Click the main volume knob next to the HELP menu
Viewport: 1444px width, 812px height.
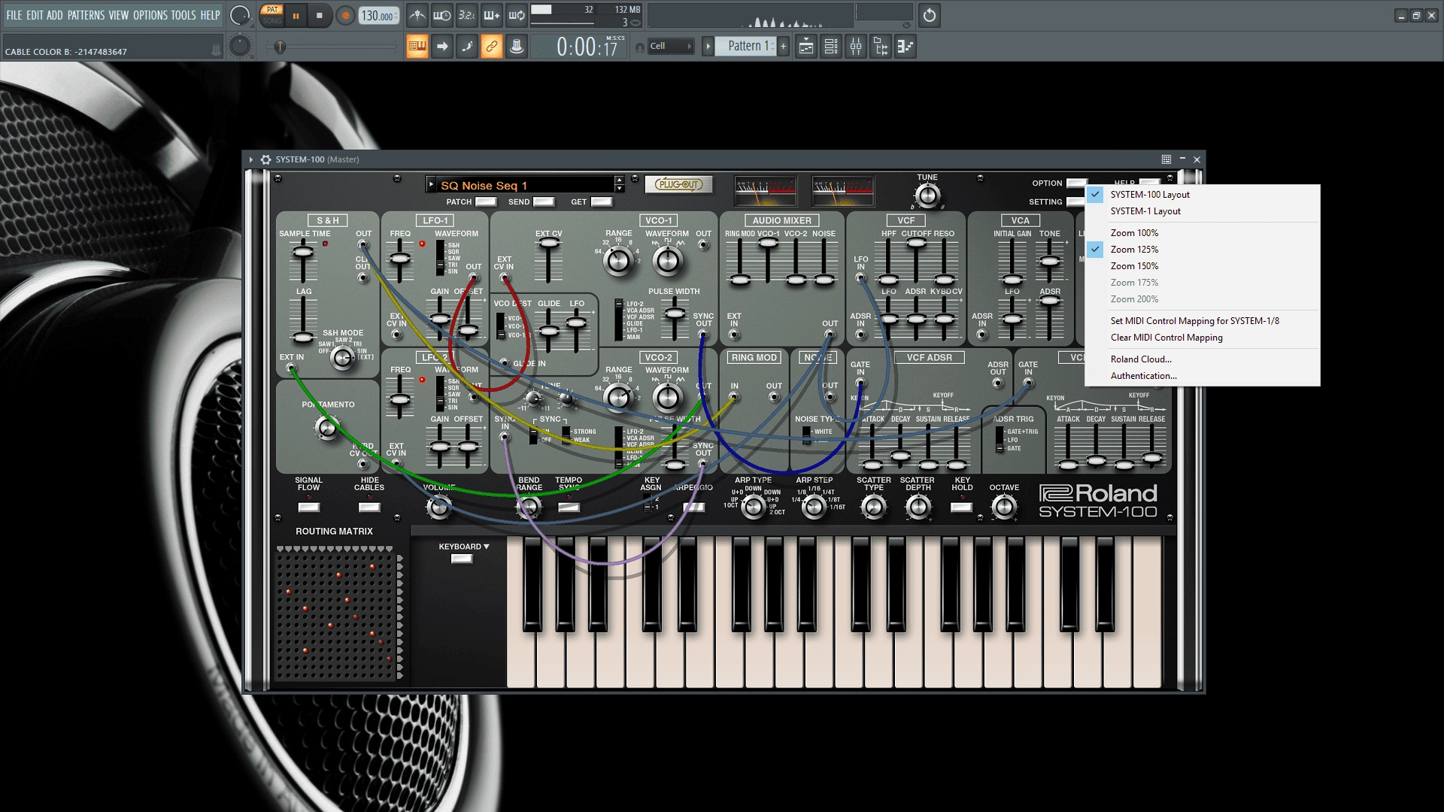[240, 15]
